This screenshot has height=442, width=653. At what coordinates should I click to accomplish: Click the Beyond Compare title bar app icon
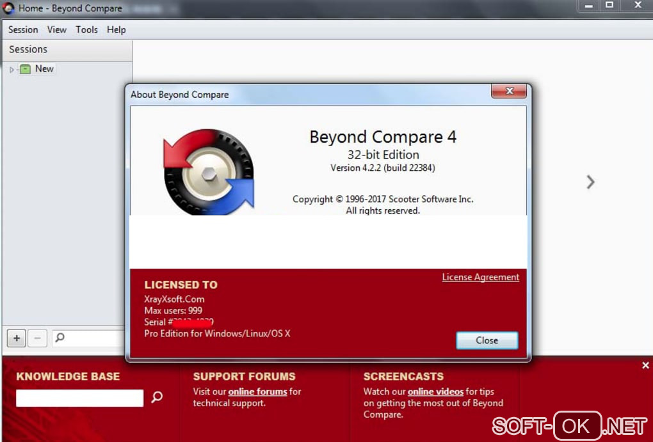tap(8, 8)
